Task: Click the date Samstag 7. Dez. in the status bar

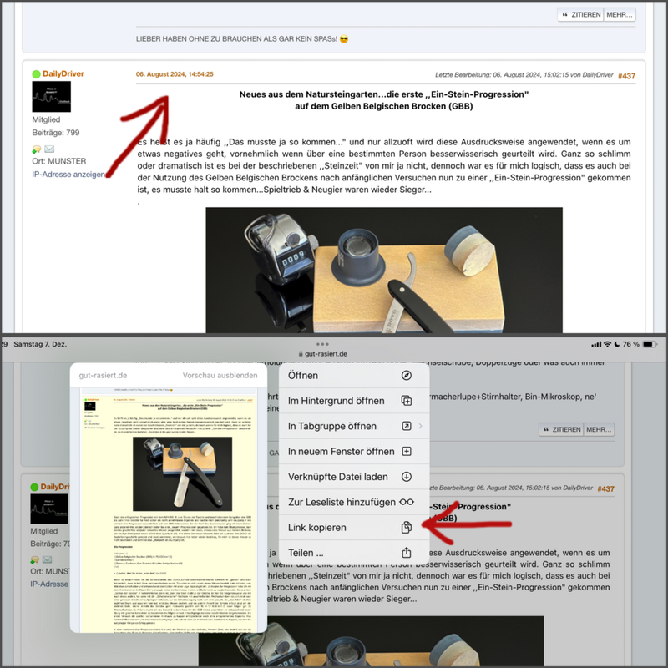Action: click(x=40, y=344)
